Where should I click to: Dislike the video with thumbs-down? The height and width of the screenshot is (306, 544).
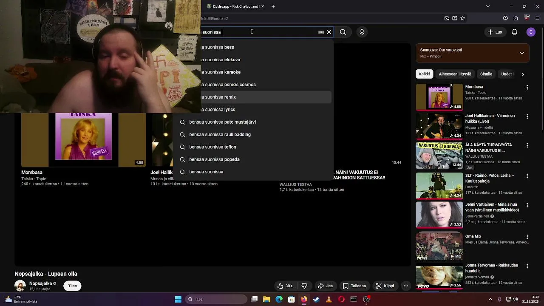tap(304, 286)
